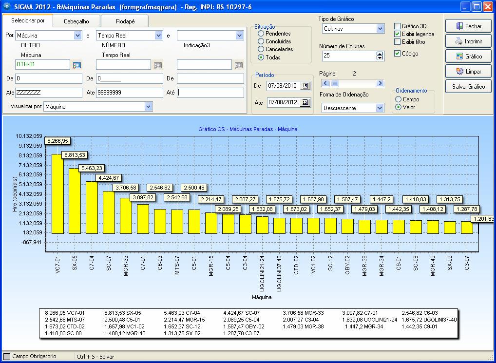Open the empty third criteria dropdown
The height and width of the screenshot is (363, 496).
coord(239,36)
